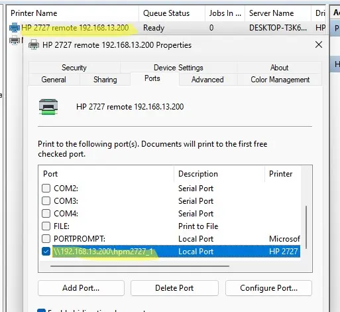Open the Device Settings tab

tap(178, 68)
